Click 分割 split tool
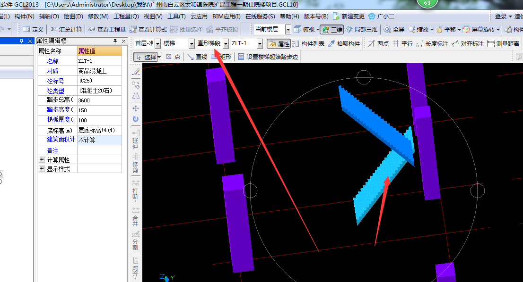This screenshot has width=523, height=282. click(x=135, y=241)
